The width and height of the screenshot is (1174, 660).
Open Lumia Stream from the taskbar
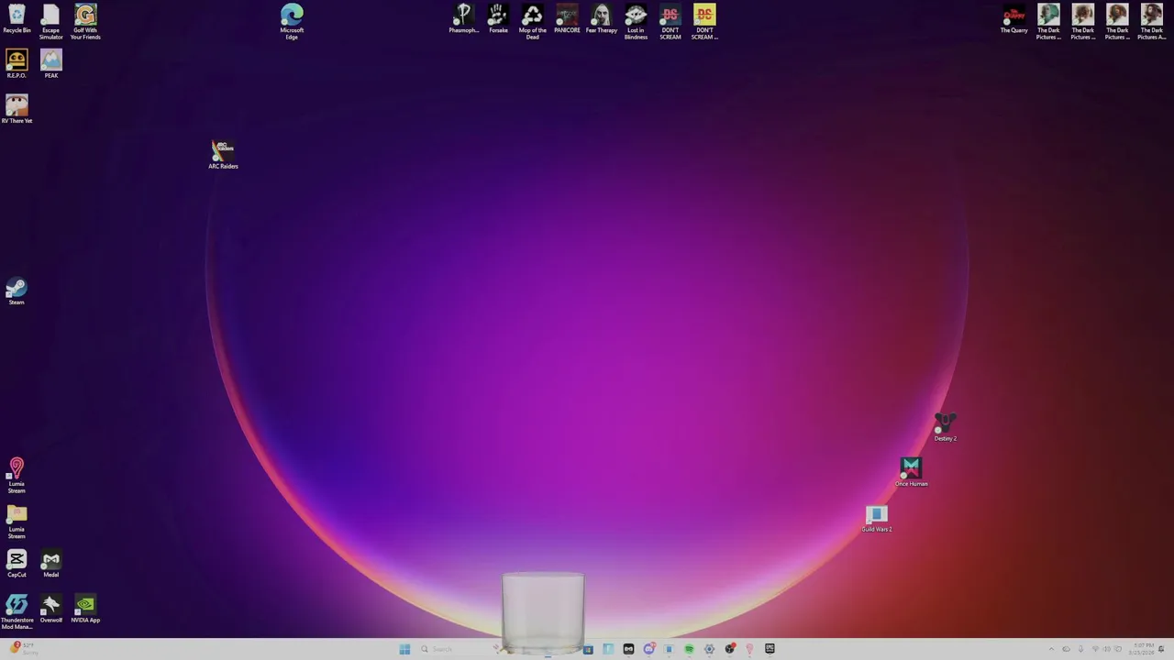749,649
